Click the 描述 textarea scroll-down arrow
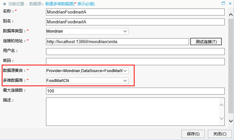The image size is (234, 140). pos(222,118)
